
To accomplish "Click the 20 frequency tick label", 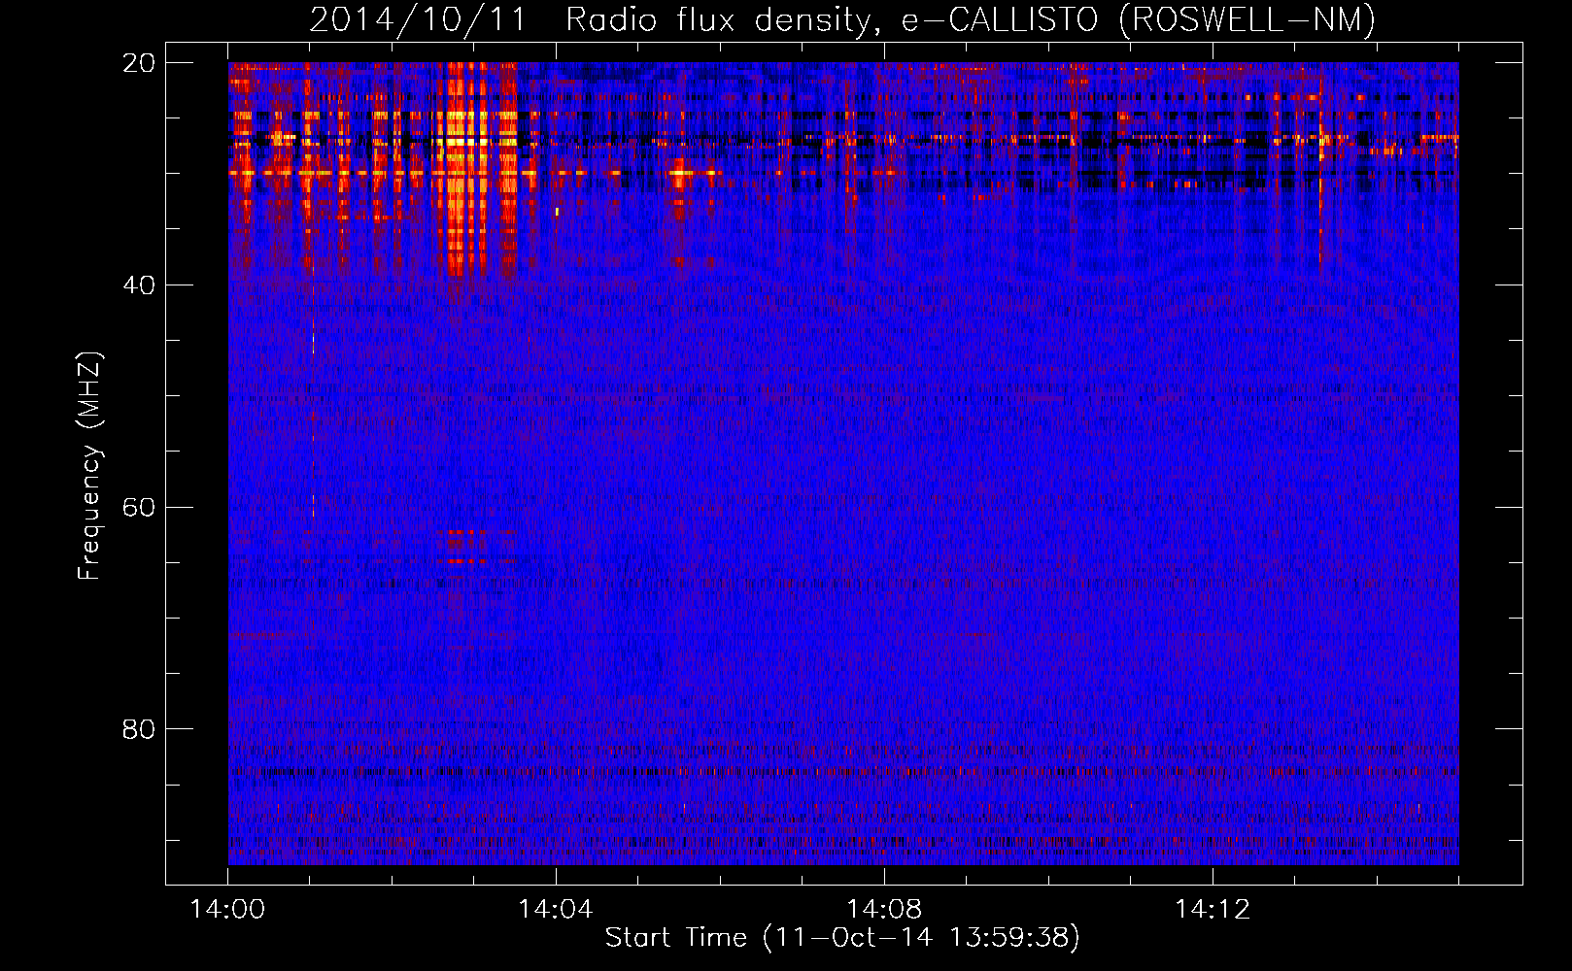I will tap(139, 63).
